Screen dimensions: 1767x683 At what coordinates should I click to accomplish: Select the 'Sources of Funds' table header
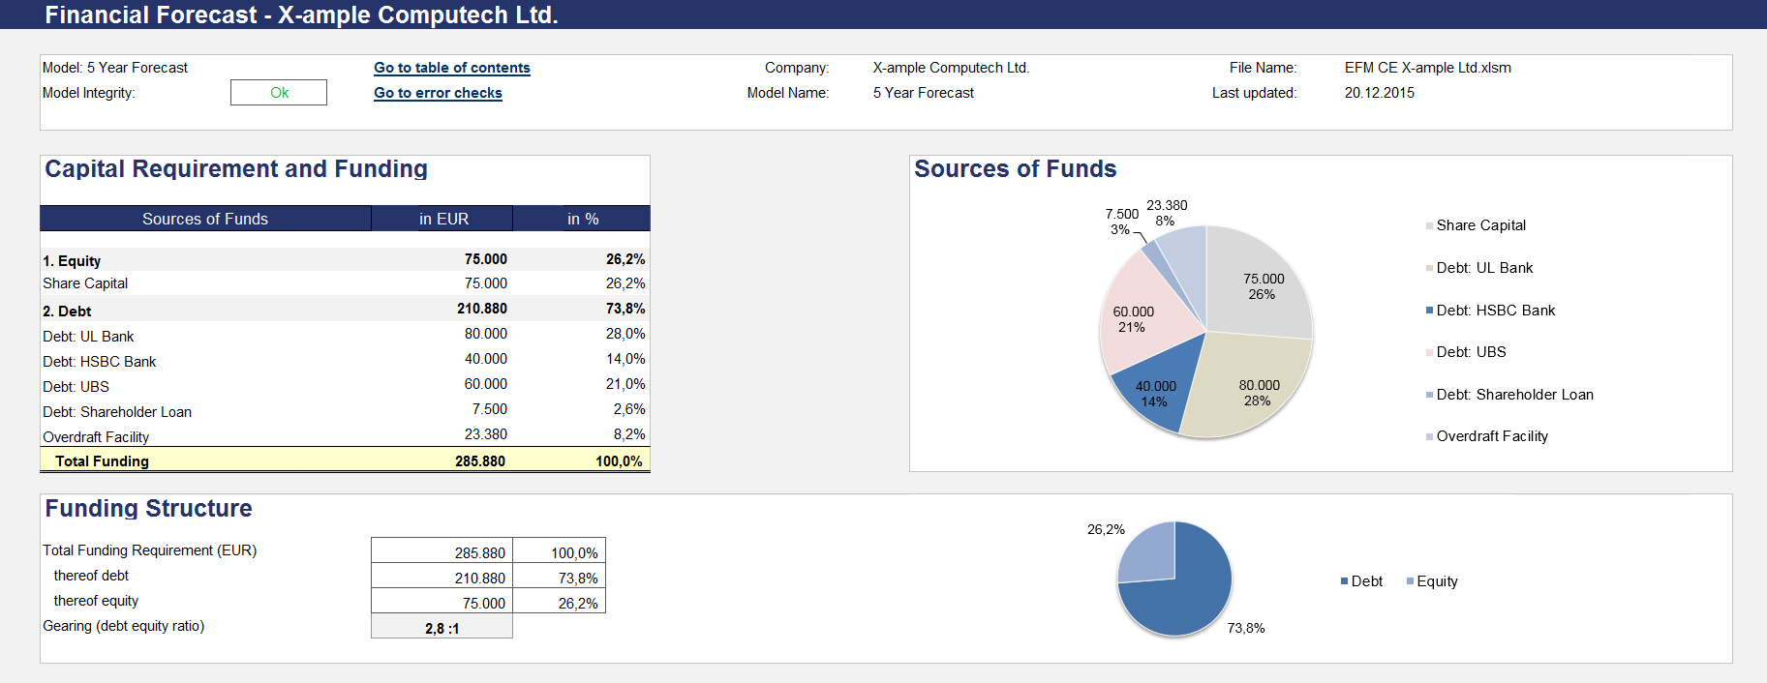(205, 219)
